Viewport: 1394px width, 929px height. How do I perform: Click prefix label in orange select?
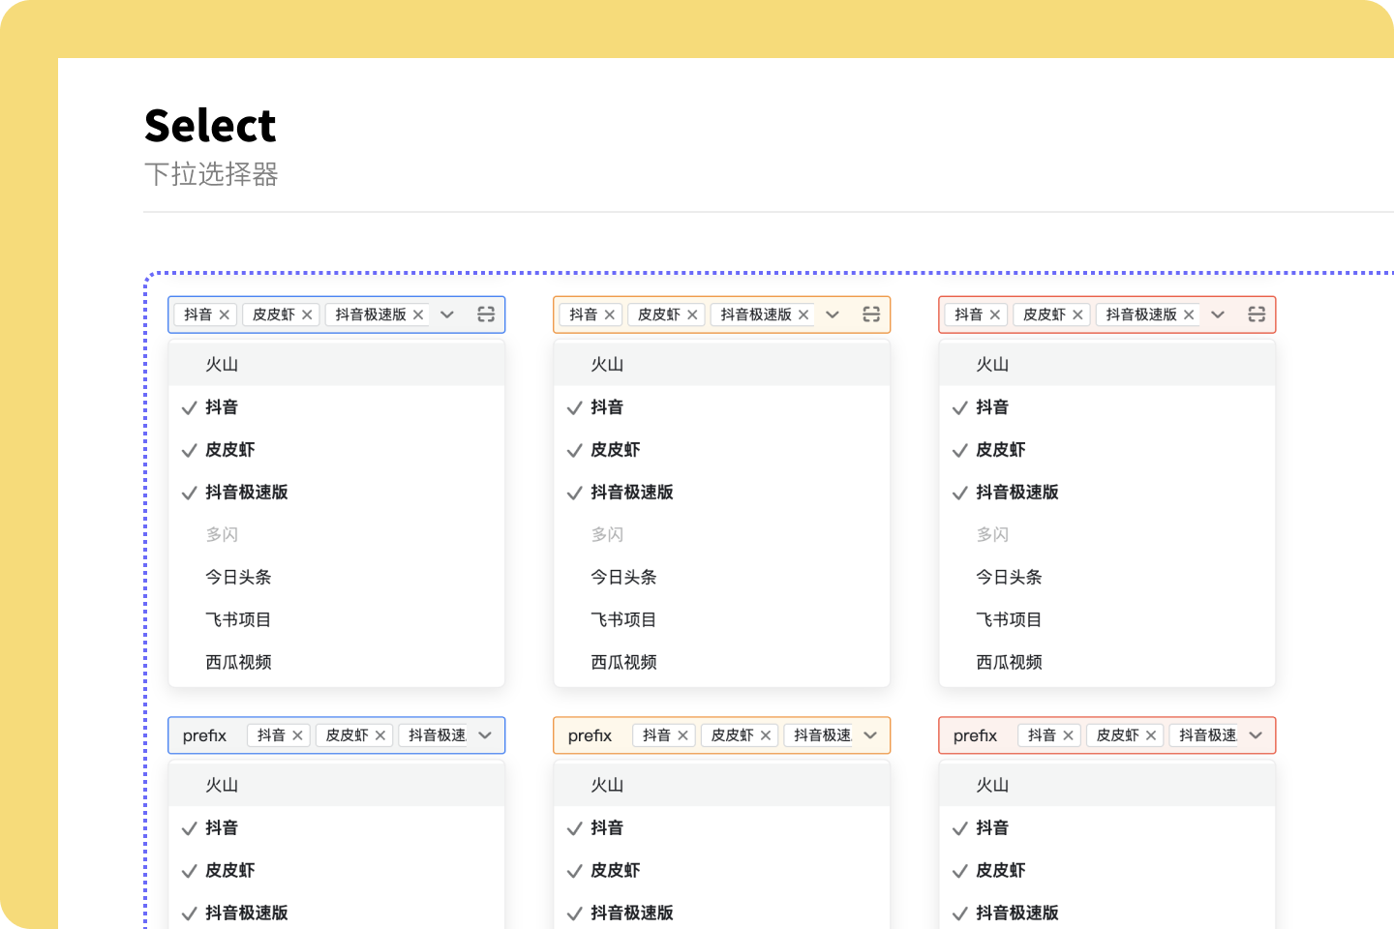click(590, 735)
